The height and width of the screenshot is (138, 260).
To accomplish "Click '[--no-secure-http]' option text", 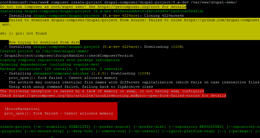I will click(44, 131).
